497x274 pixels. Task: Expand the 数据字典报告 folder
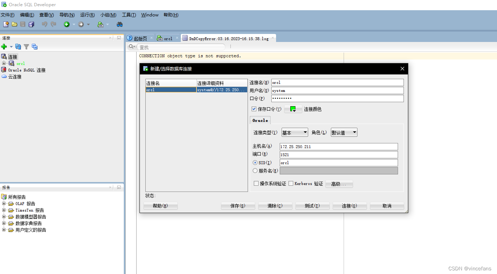[x=4, y=223]
